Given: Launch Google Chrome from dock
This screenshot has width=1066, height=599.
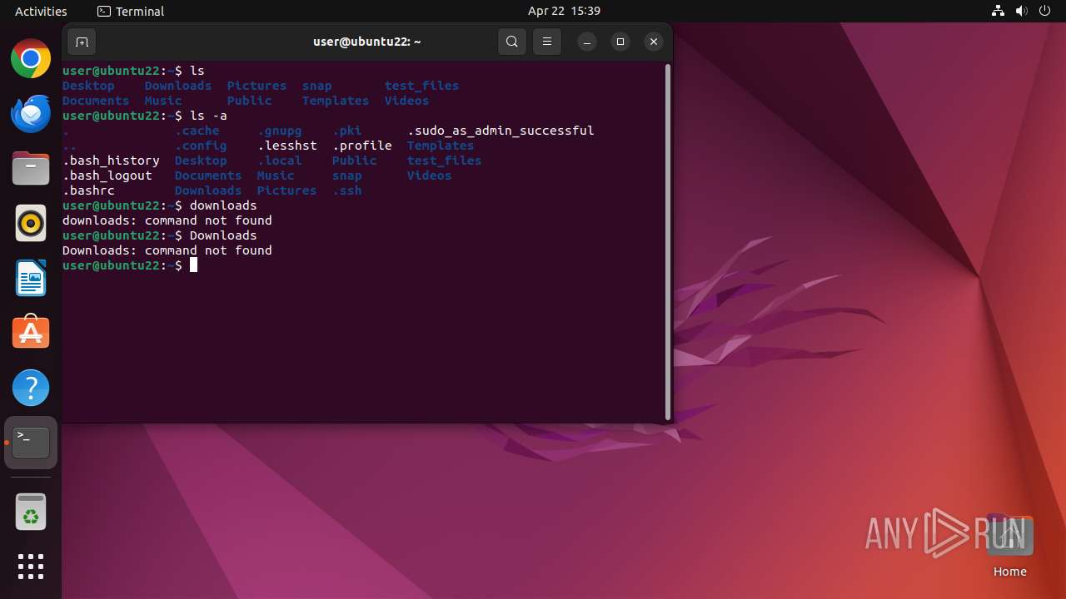Looking at the screenshot, I should tap(31, 59).
